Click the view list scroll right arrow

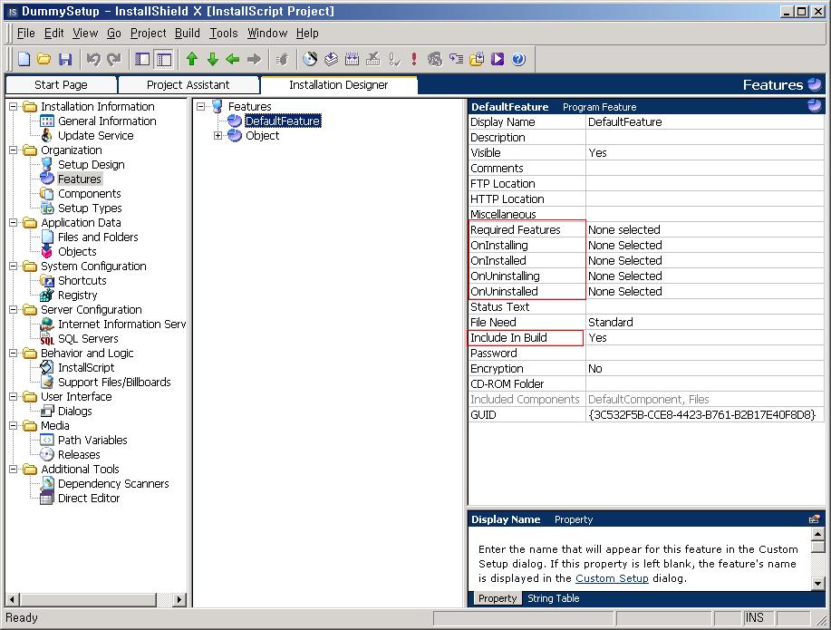[179, 600]
